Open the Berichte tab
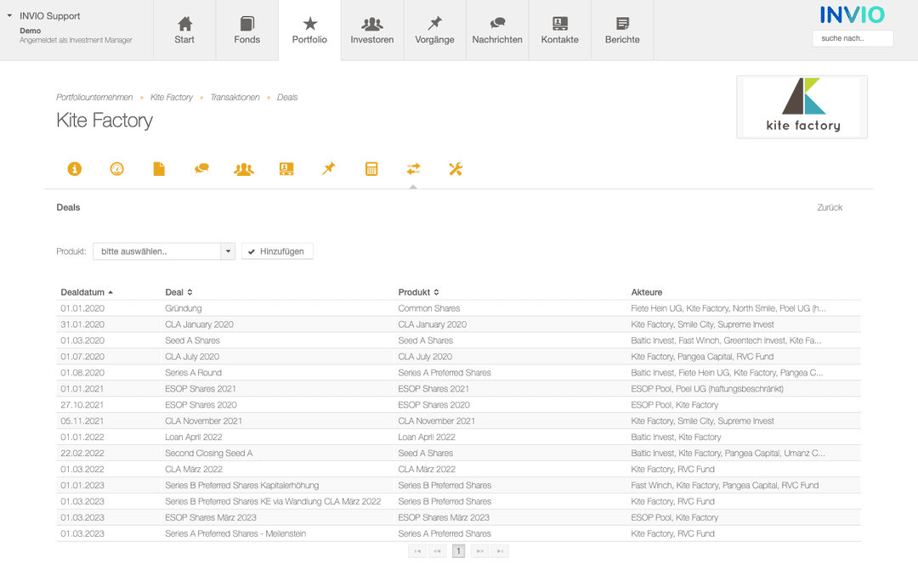 pos(622,31)
